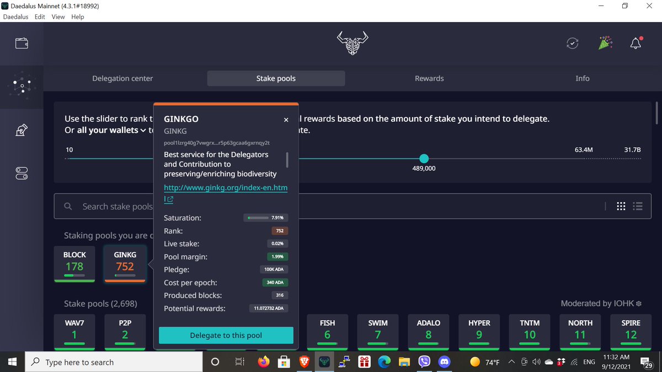This screenshot has height=372, width=662.
Task: Focus the Search stake pools field
Action: (353, 206)
